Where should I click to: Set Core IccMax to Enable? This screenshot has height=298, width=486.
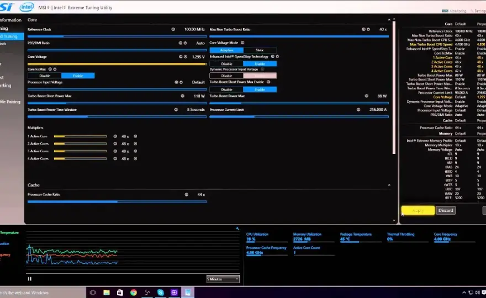(x=78, y=76)
